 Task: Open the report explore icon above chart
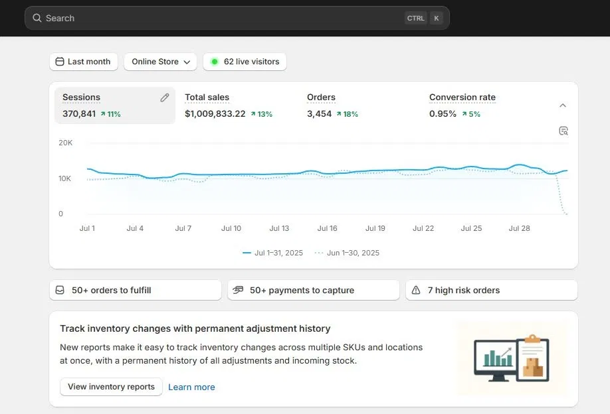click(563, 131)
